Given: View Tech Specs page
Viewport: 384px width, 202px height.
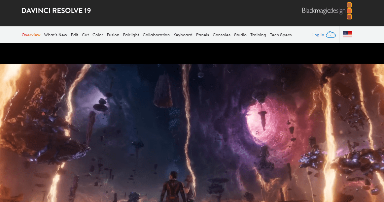Looking at the screenshot, I should tap(281, 35).
